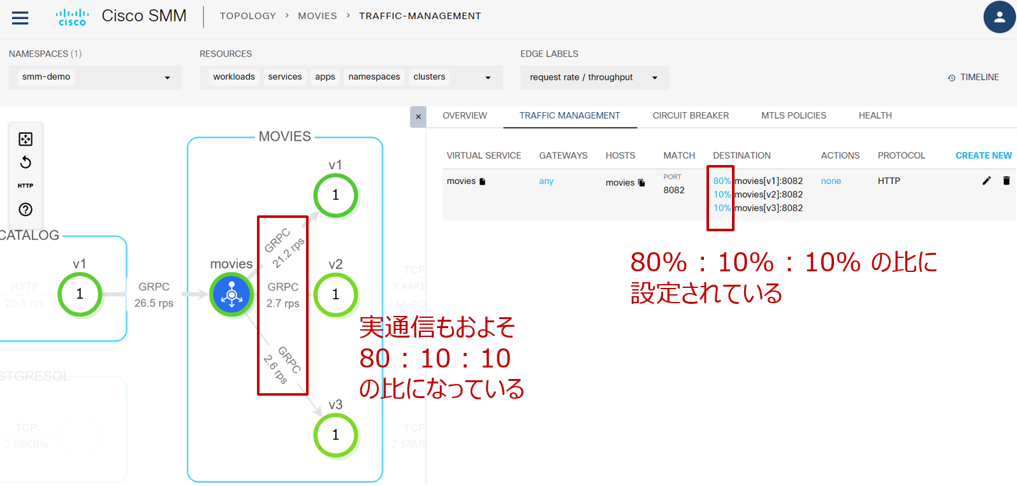
Task: Click the Cisco logo
Action: 72,17
